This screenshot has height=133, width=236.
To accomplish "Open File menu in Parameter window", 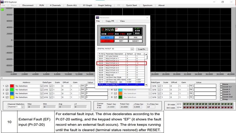I will click(x=98, y=21).
